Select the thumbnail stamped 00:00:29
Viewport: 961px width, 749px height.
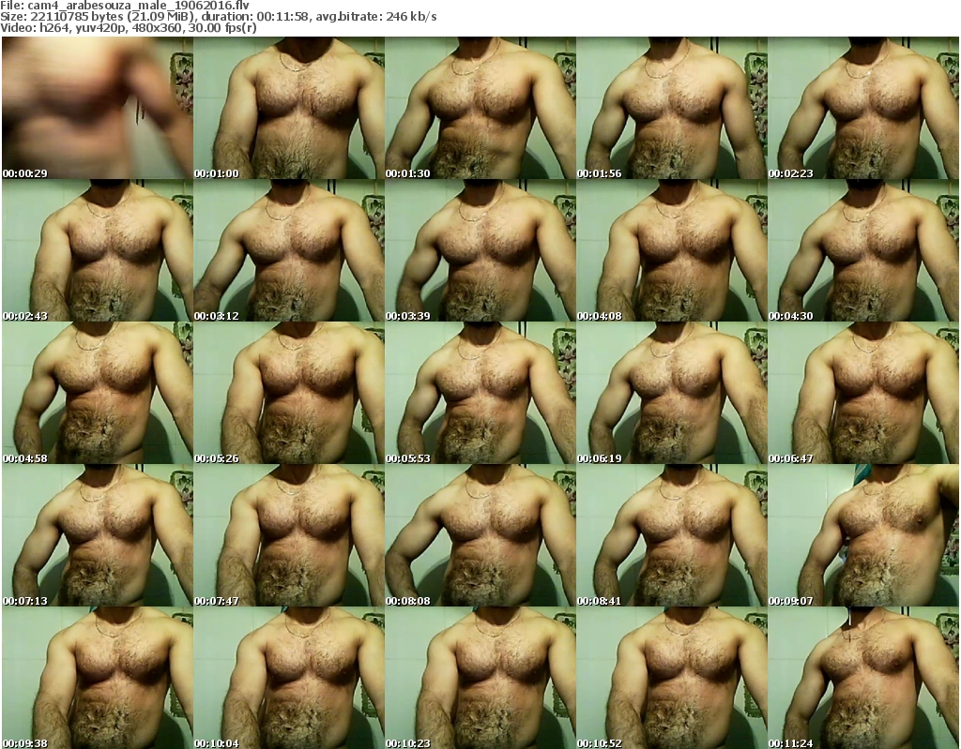pos(98,108)
